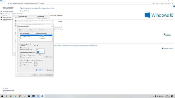This screenshot has height=98, width=175.
Task: Show hidden system tray icons
Action: click(153, 96)
